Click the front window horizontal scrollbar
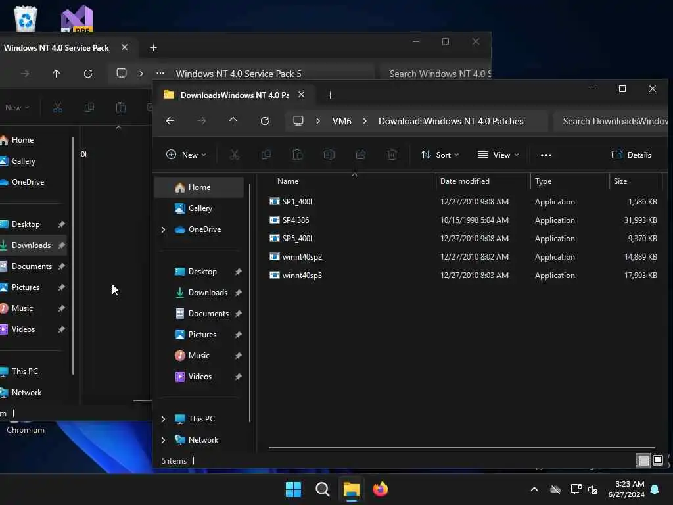The image size is (673, 505). coord(461,448)
